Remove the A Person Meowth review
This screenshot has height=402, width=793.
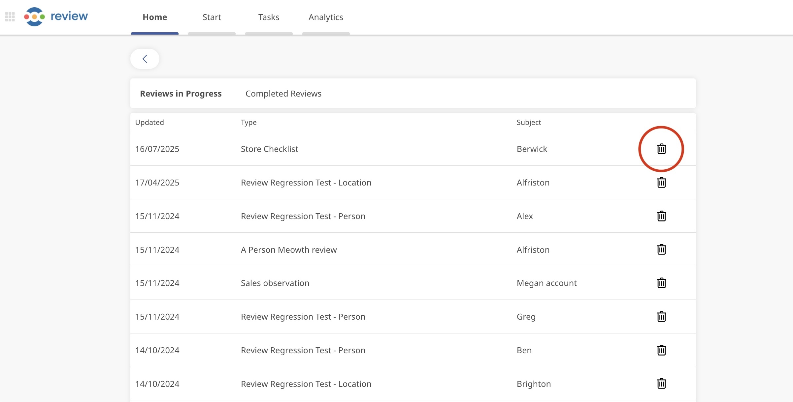click(x=661, y=249)
